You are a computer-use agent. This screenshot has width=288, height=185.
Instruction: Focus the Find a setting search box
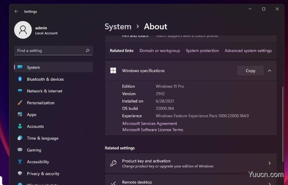pyautogui.click(x=53, y=51)
